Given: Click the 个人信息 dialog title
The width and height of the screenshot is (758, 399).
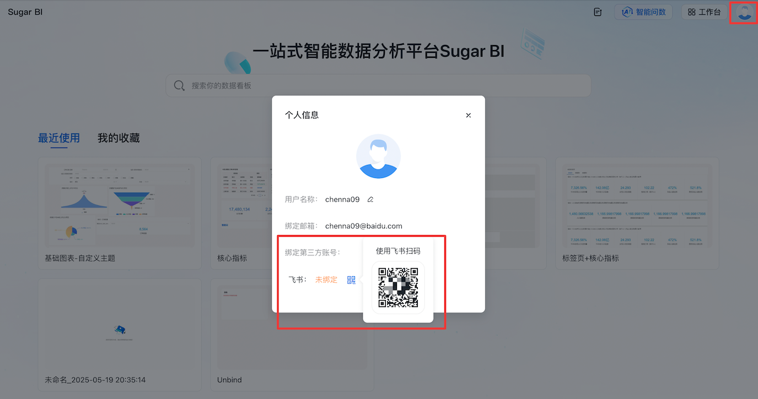Looking at the screenshot, I should 302,115.
